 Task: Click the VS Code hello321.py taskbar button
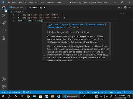(x=71, y=97)
